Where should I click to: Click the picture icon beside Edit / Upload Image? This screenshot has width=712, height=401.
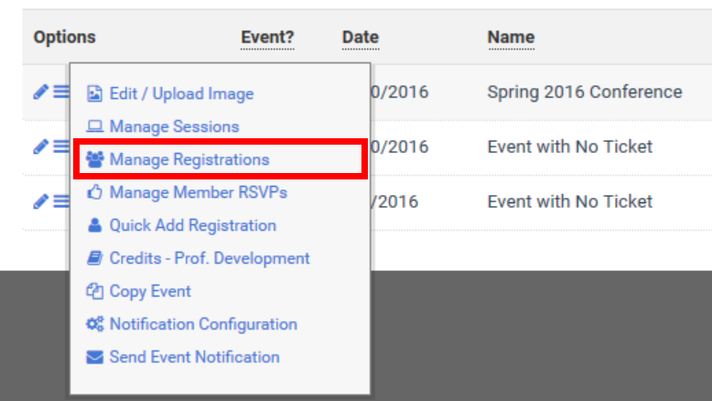click(94, 94)
